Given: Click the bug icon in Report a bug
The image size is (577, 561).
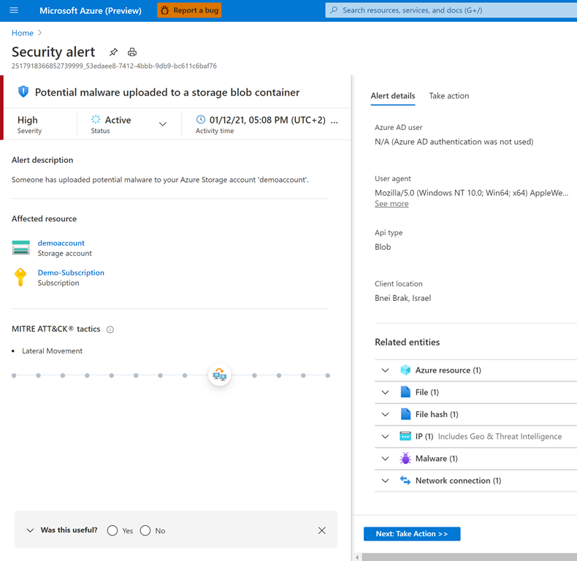Looking at the screenshot, I should pos(165,10).
